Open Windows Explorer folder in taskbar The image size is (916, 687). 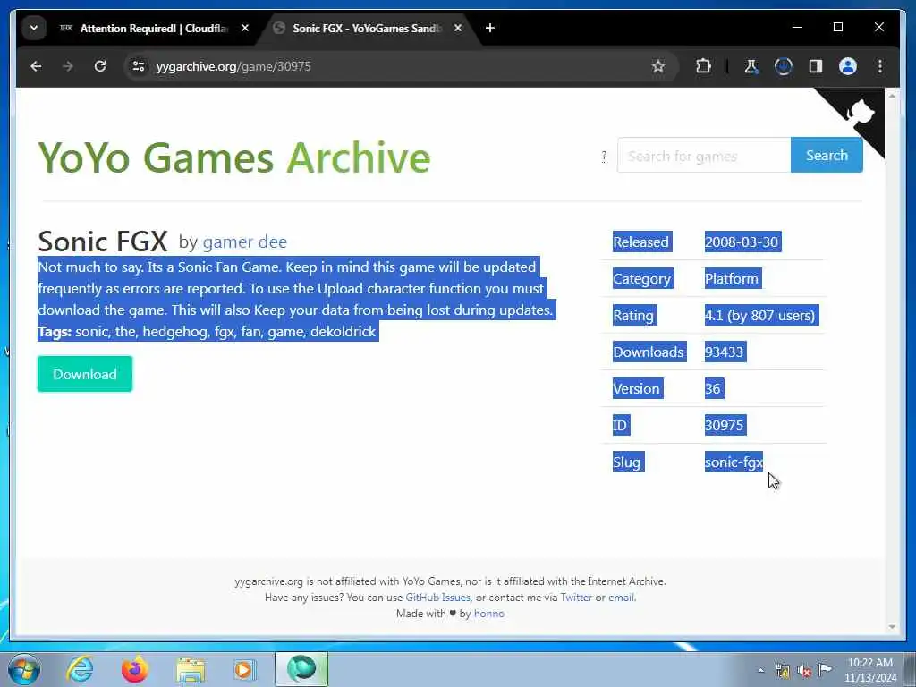191,670
